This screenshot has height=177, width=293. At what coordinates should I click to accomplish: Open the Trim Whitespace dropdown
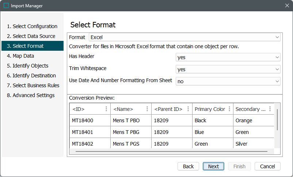coord(228,69)
